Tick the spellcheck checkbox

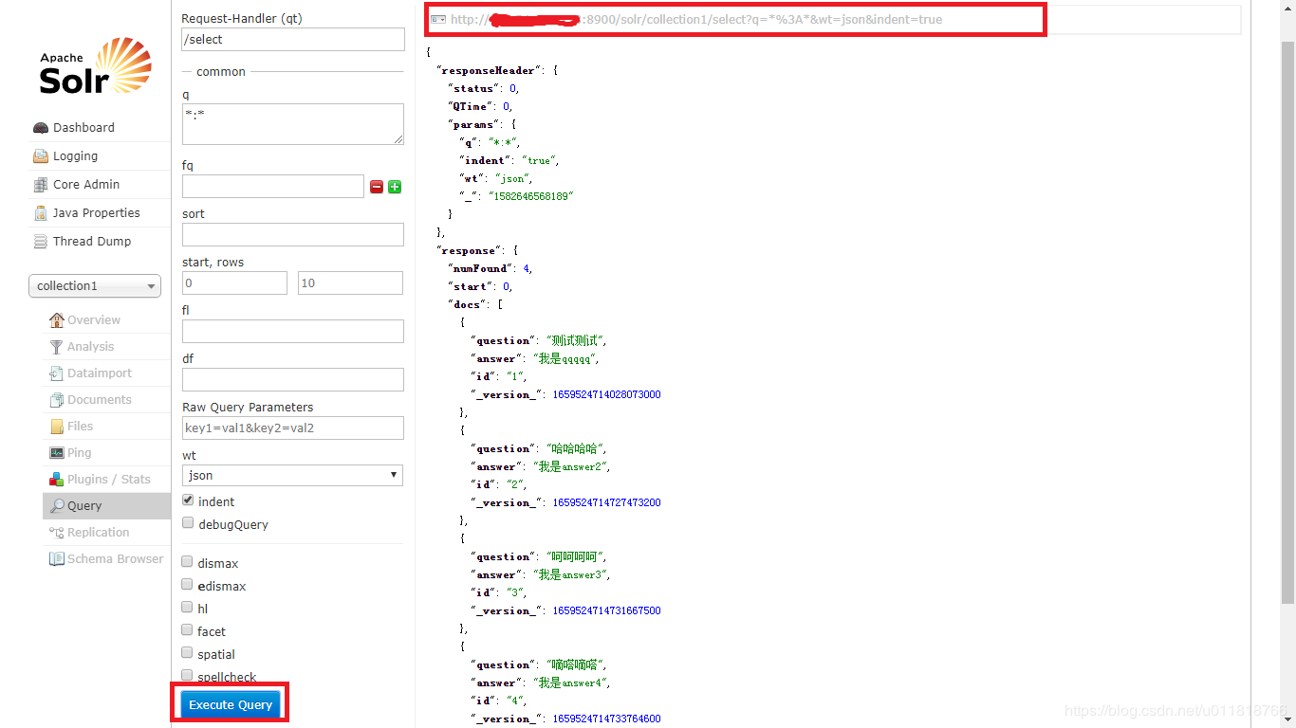(188, 676)
